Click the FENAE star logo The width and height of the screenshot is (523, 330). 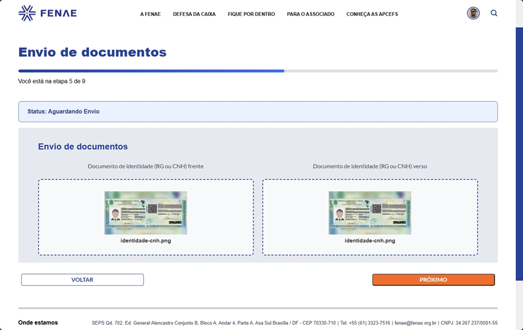pyautogui.click(x=27, y=13)
